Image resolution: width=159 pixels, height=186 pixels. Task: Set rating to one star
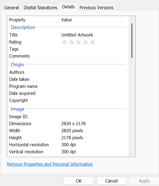click(x=65, y=42)
